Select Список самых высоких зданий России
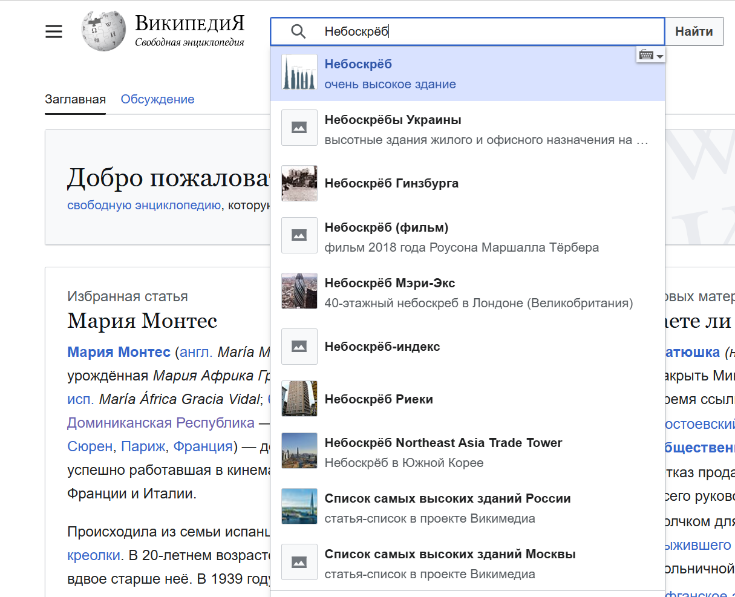735x597 pixels. 468,507
